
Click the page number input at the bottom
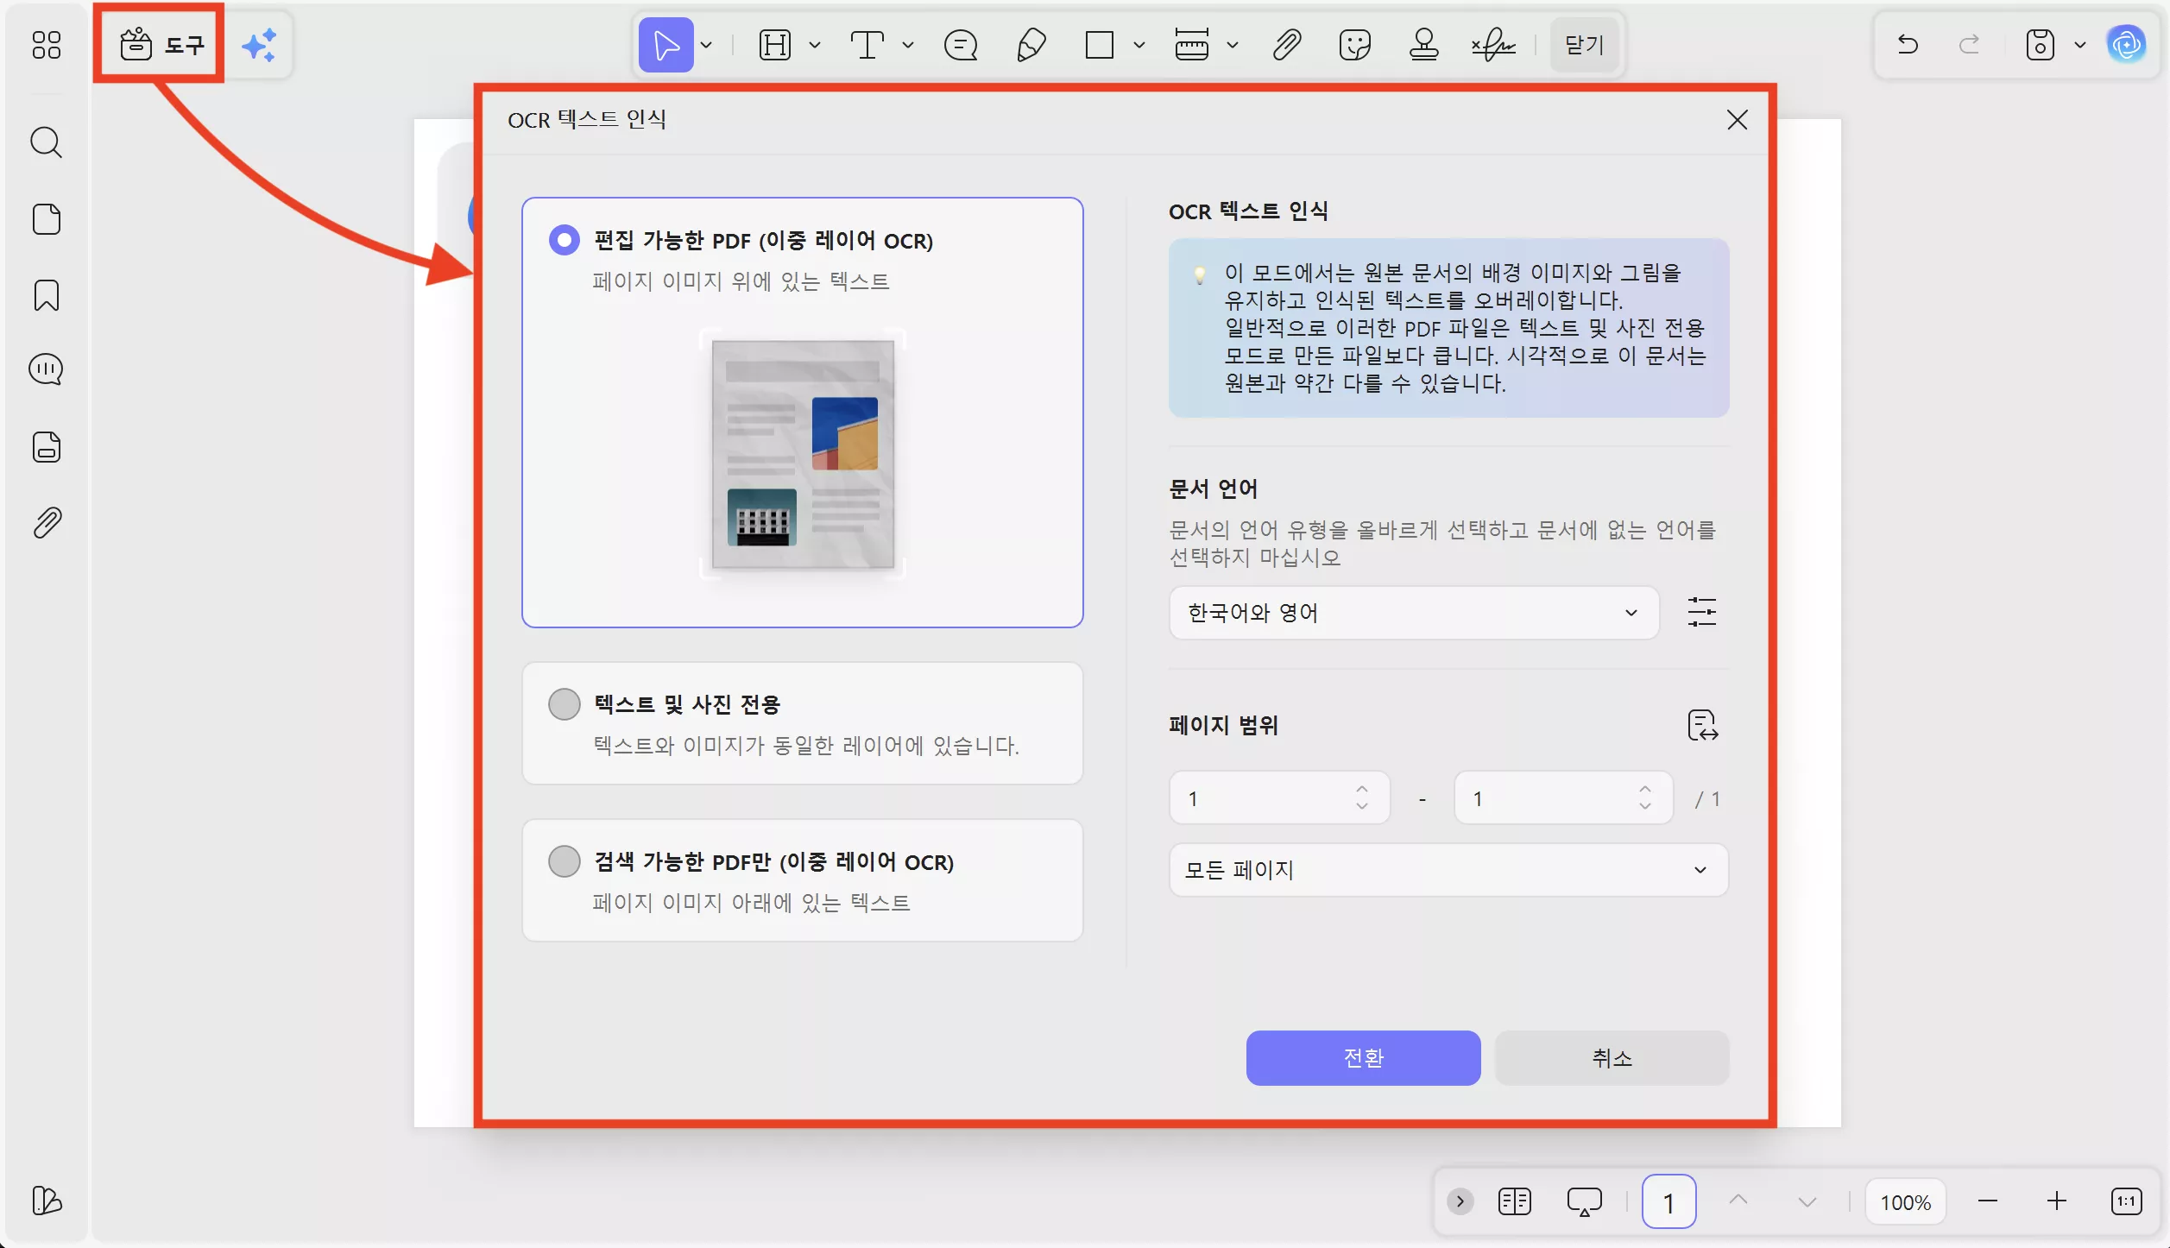click(x=1669, y=1201)
